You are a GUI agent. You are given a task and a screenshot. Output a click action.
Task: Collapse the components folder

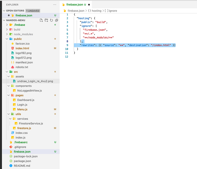(x=8, y=86)
